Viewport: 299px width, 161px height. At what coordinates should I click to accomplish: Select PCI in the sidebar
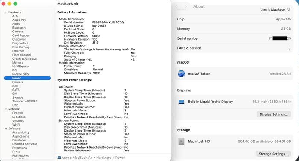[15, 70]
